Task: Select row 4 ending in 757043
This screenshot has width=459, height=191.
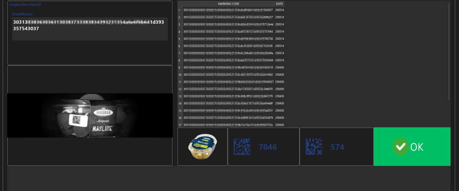Action: pos(228,31)
